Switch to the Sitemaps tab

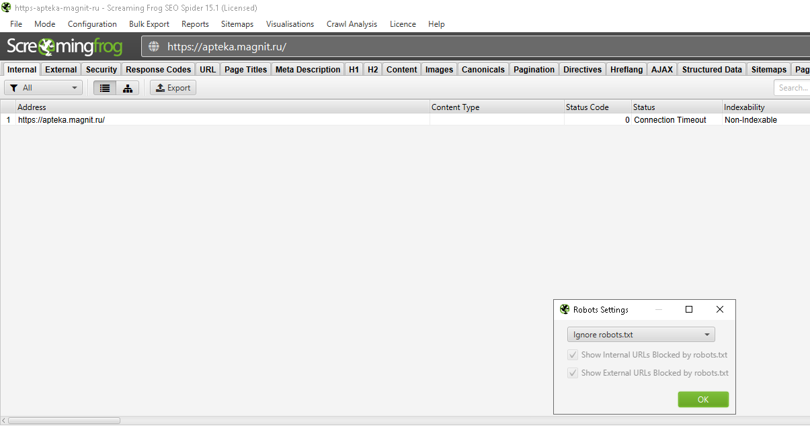click(769, 70)
